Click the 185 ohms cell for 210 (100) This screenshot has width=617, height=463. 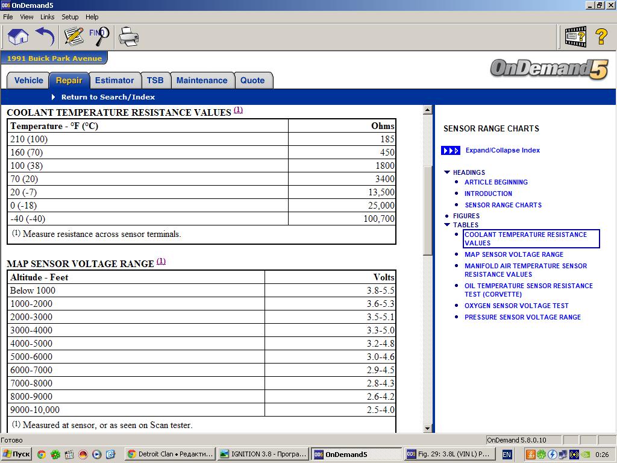click(x=342, y=139)
